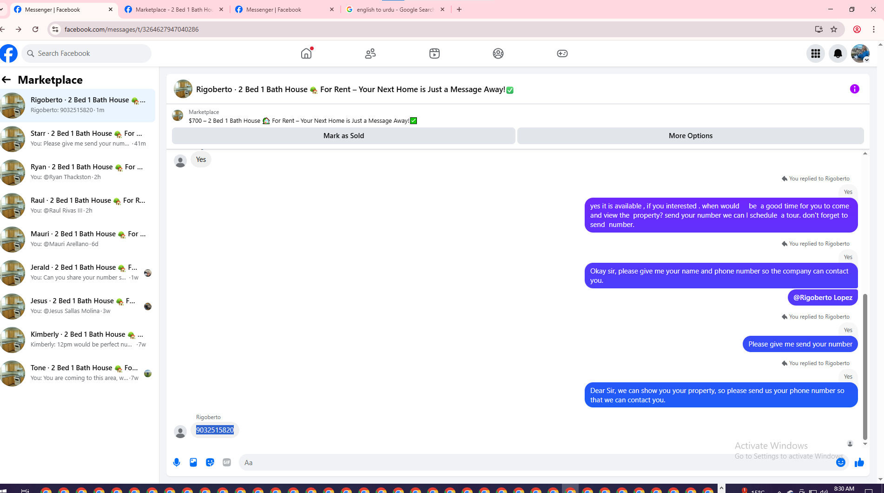
Task: Open the Facebook Home icon
Action: 306,53
